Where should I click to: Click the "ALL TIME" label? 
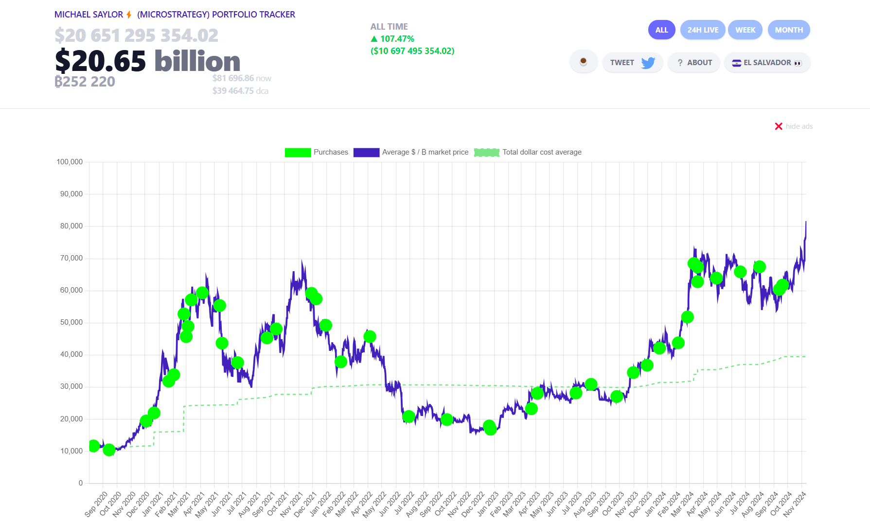pyautogui.click(x=389, y=27)
